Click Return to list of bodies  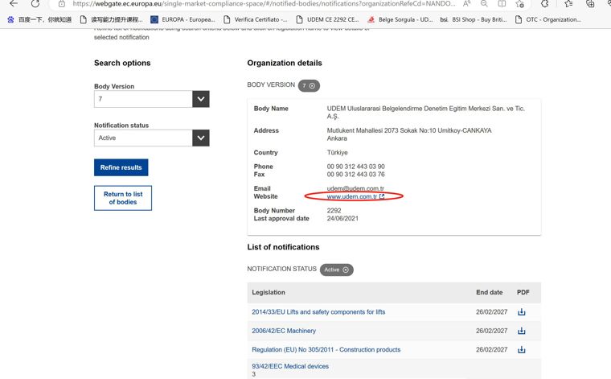point(123,198)
